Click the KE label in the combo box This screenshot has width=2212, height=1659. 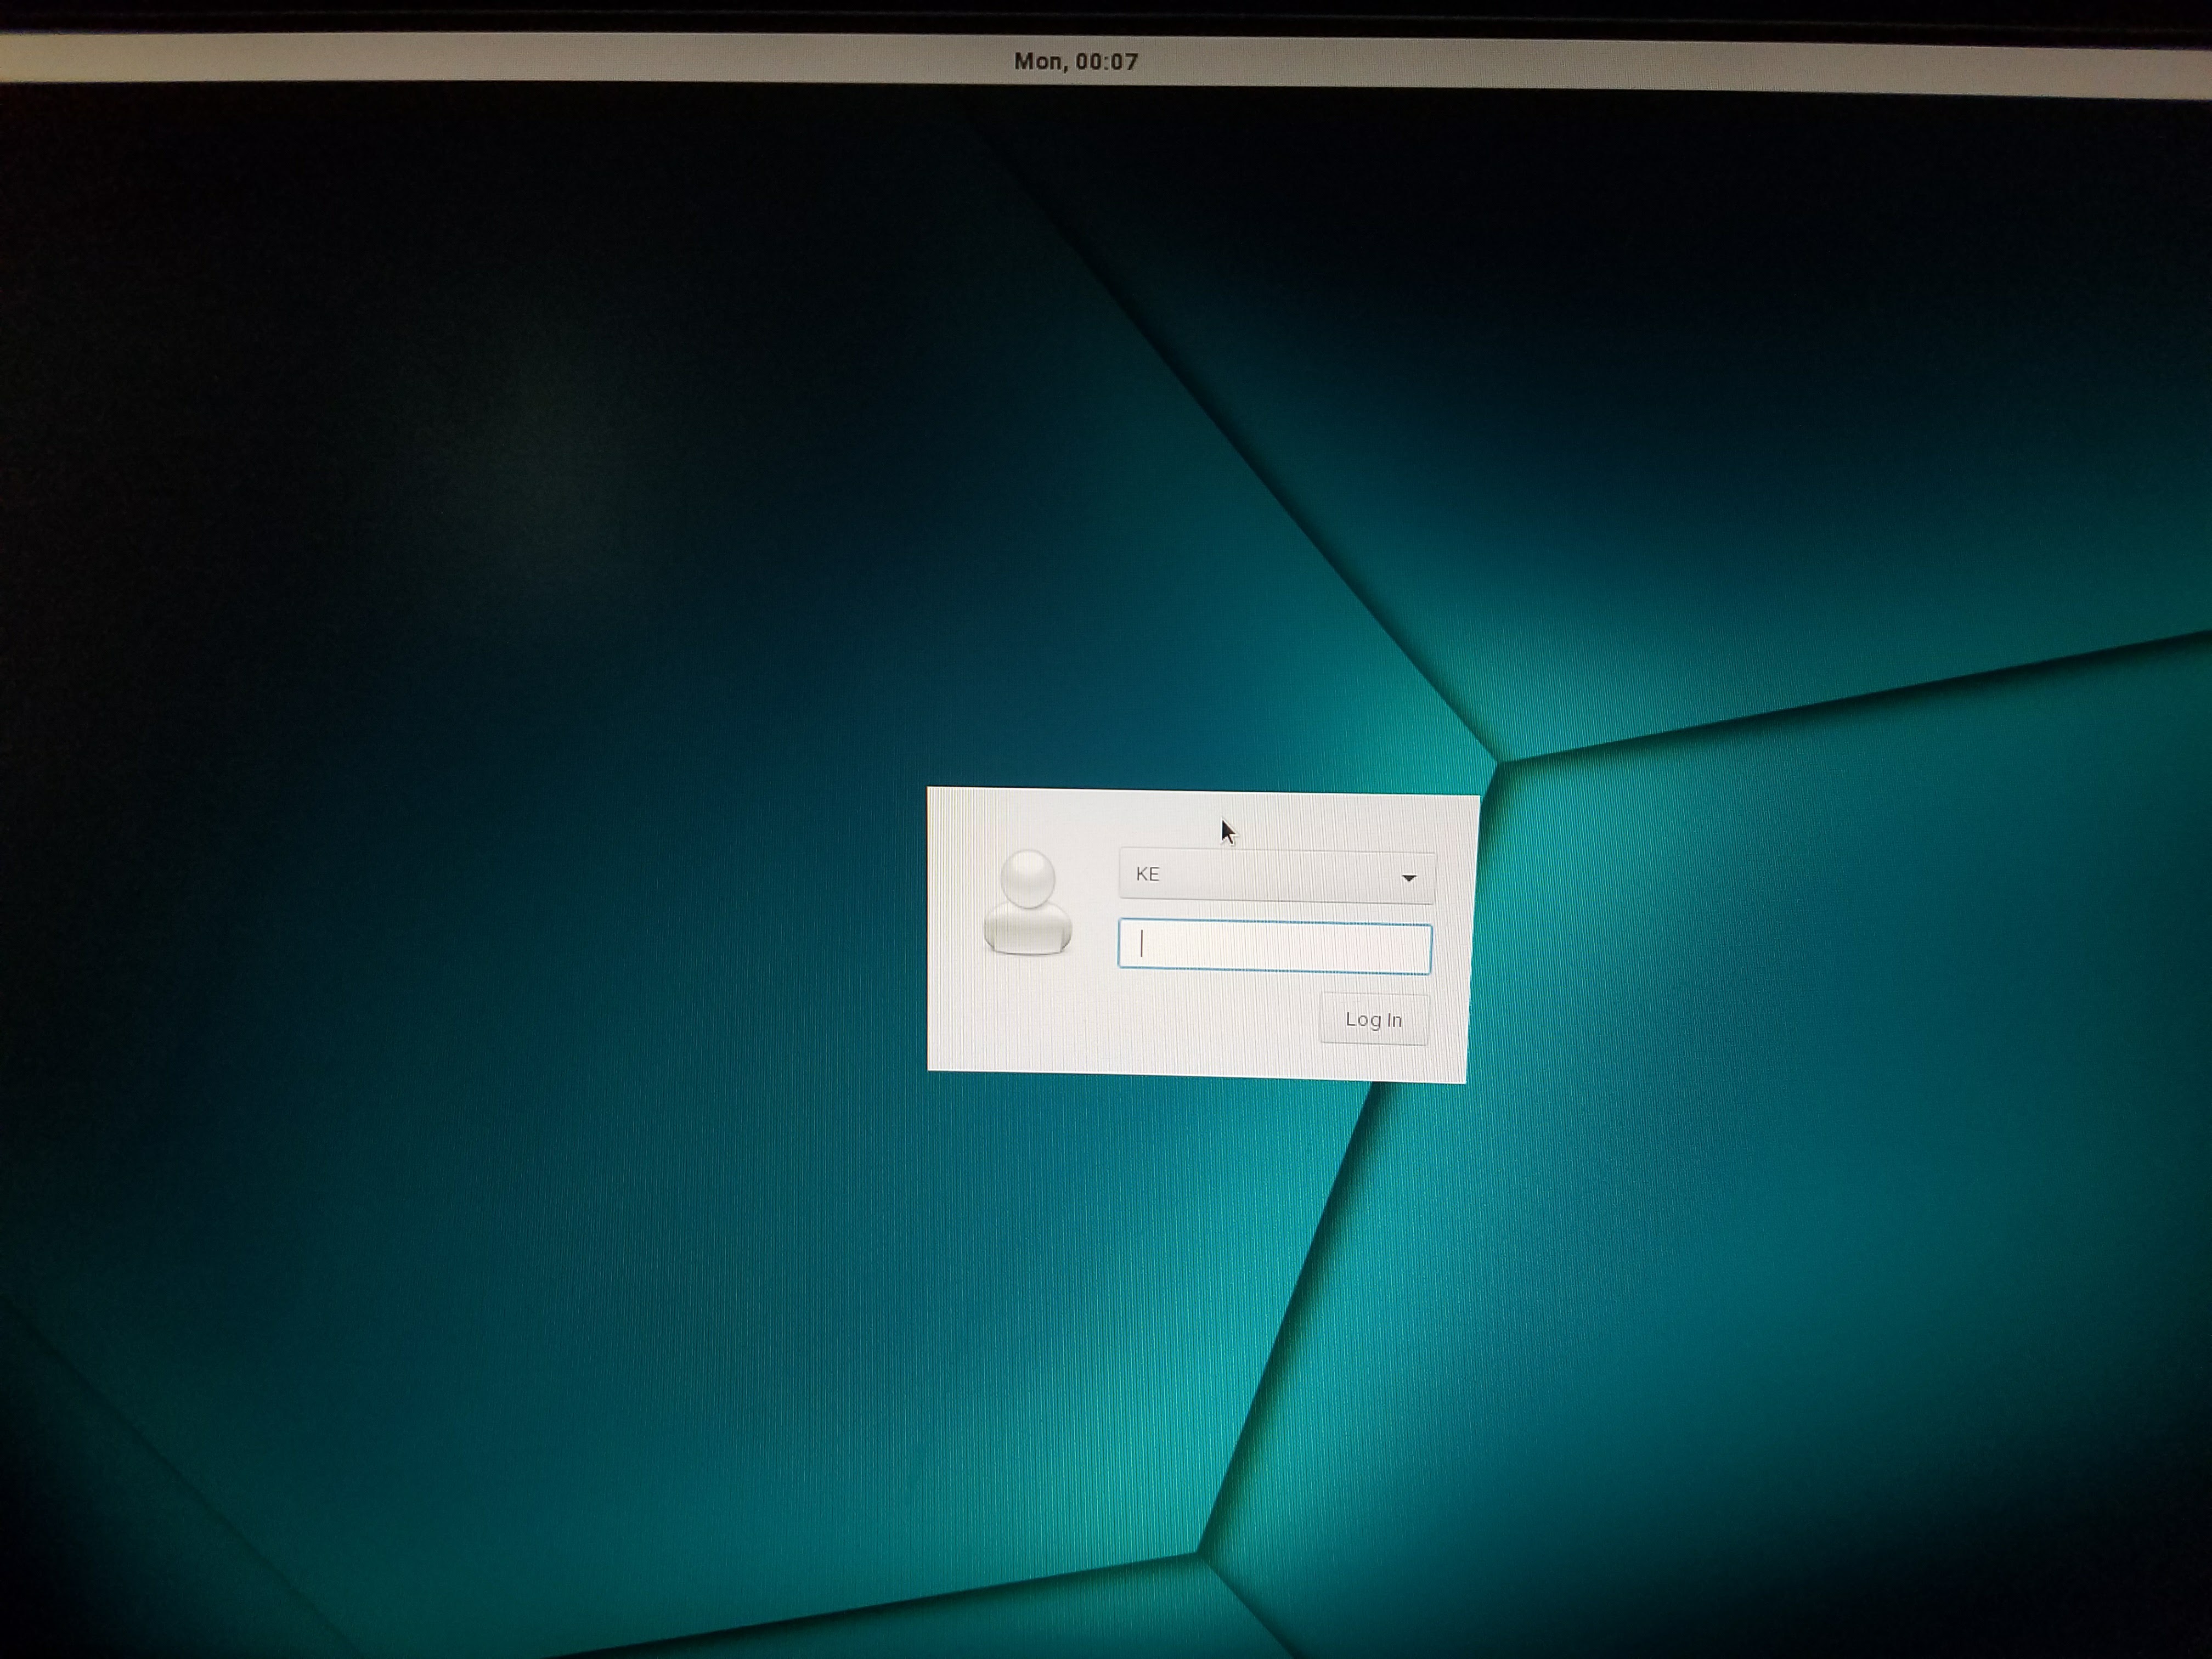coord(1147,874)
